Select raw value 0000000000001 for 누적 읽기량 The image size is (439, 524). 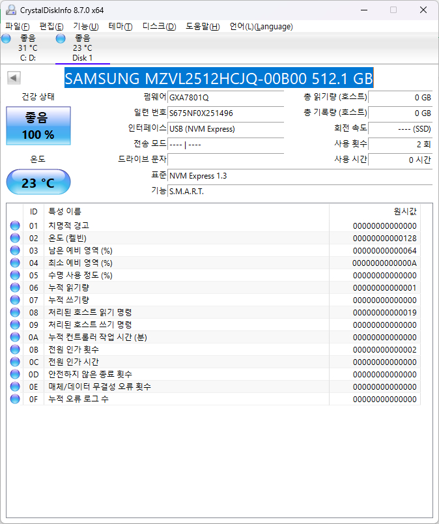coord(384,287)
